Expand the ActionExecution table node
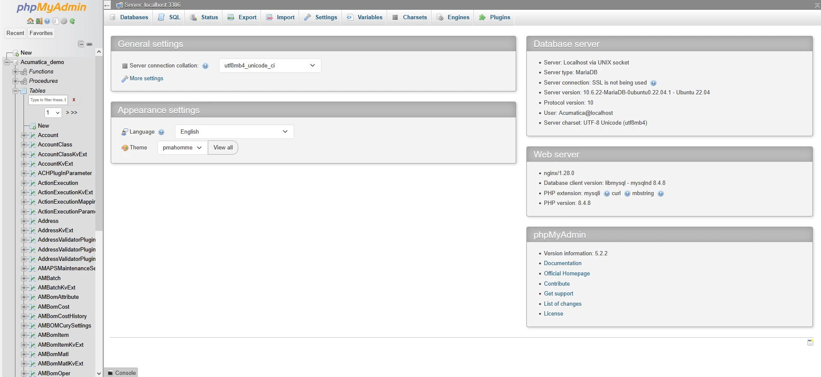Image resolution: width=821 pixels, height=377 pixels. point(24,183)
